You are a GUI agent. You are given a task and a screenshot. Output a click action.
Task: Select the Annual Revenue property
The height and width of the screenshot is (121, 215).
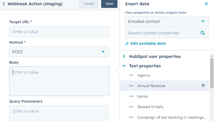coord(151,86)
